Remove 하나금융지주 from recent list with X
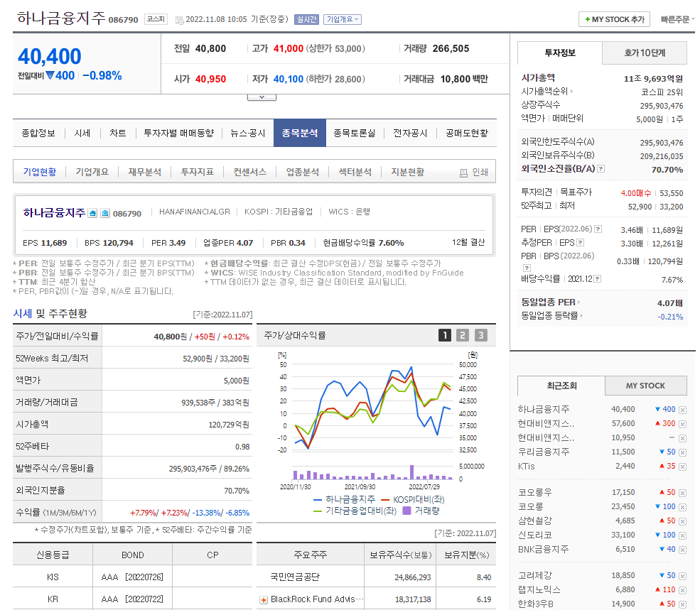 pos(682,410)
